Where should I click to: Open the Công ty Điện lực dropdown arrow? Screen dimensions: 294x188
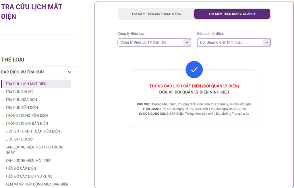(187, 43)
